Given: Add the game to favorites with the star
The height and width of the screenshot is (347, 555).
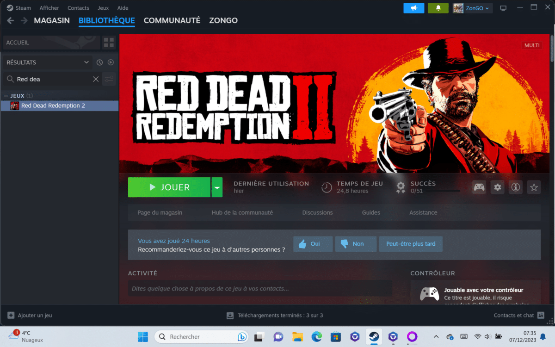Looking at the screenshot, I should pyautogui.click(x=534, y=187).
